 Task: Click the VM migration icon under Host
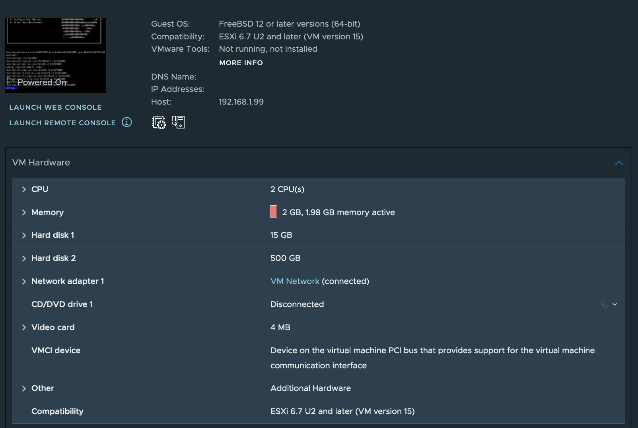[178, 122]
